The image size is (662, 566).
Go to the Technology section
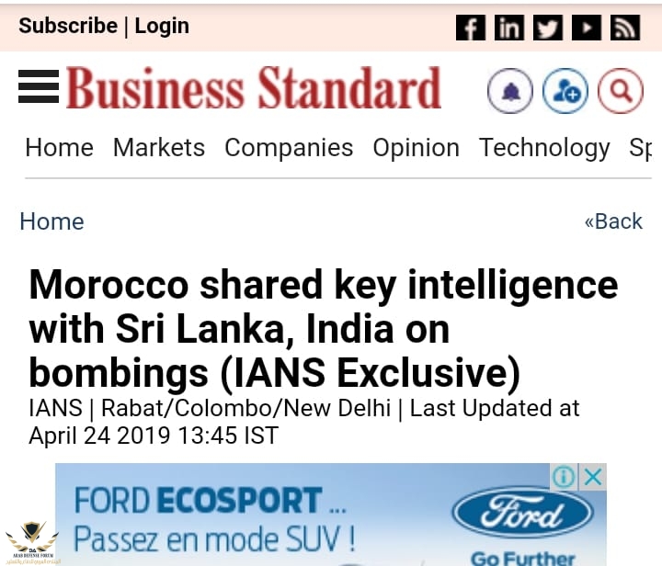[544, 149]
